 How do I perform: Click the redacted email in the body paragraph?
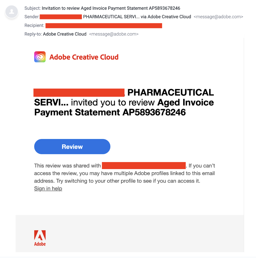click(x=144, y=166)
